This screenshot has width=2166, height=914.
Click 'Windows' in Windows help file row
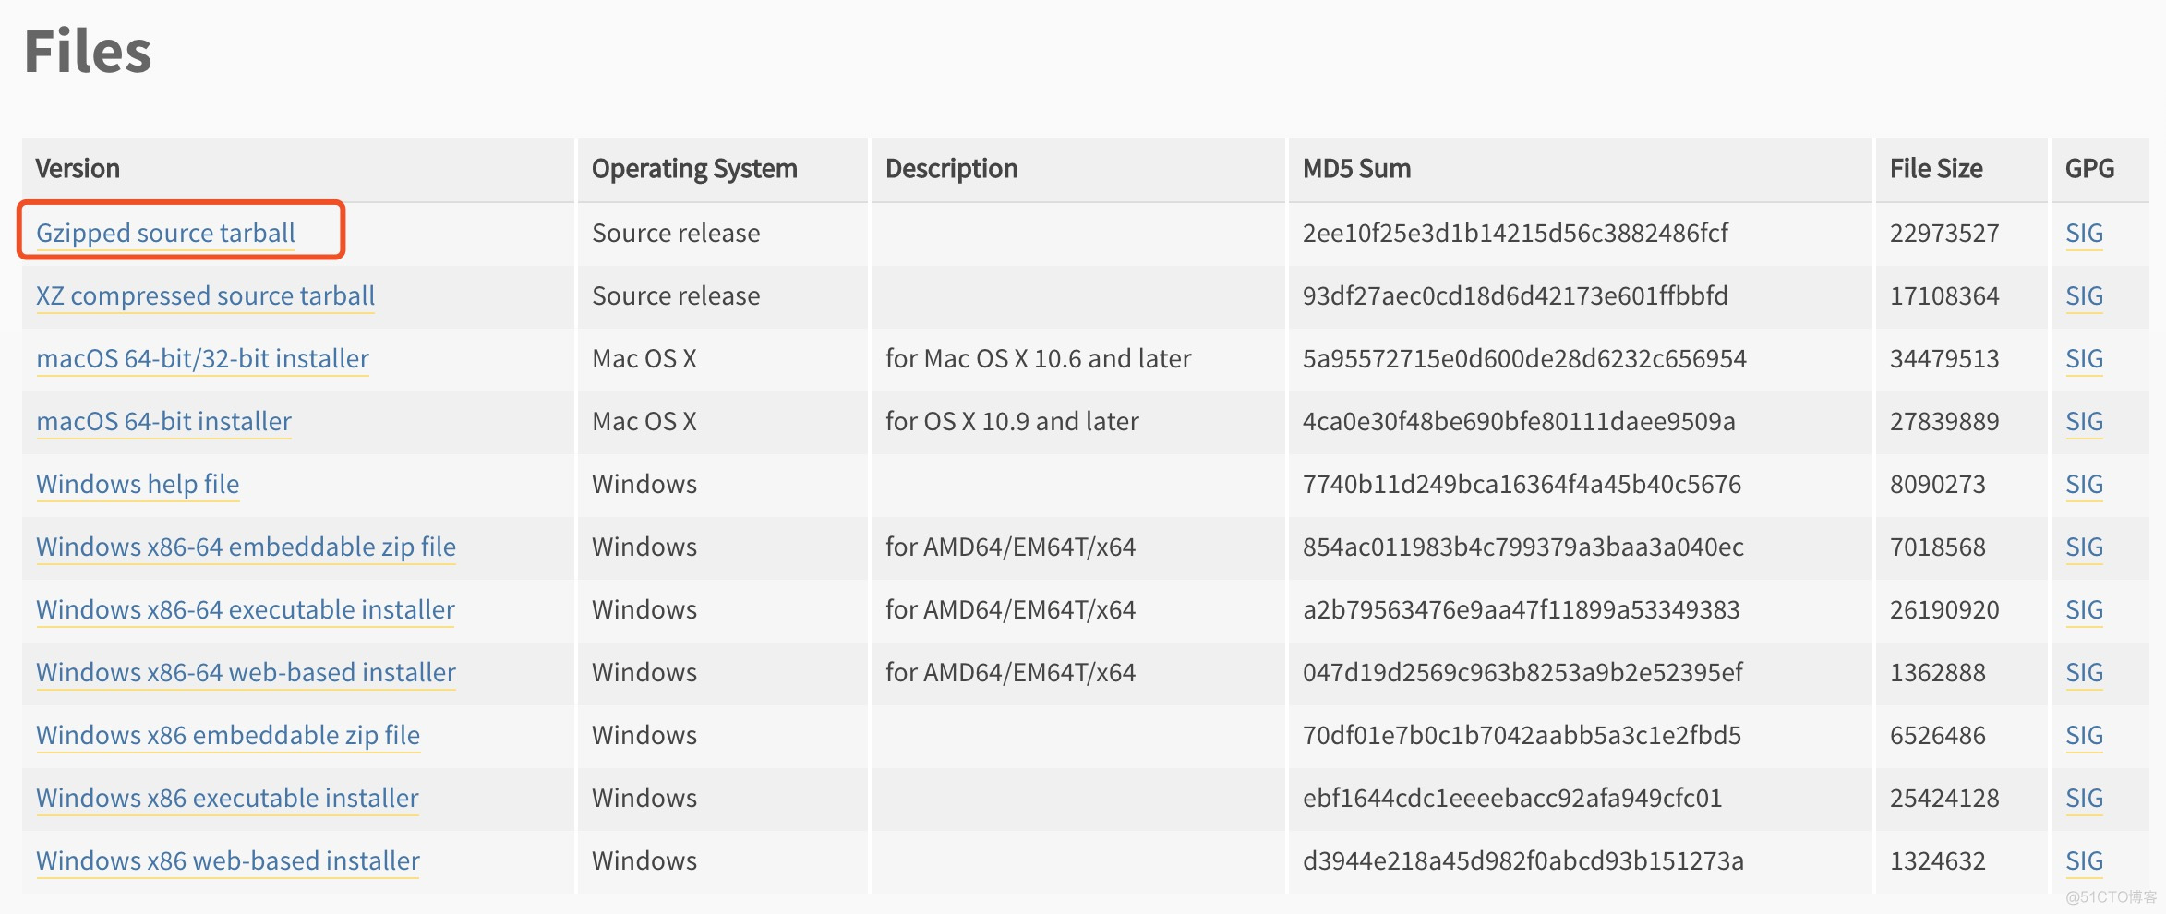point(644,485)
